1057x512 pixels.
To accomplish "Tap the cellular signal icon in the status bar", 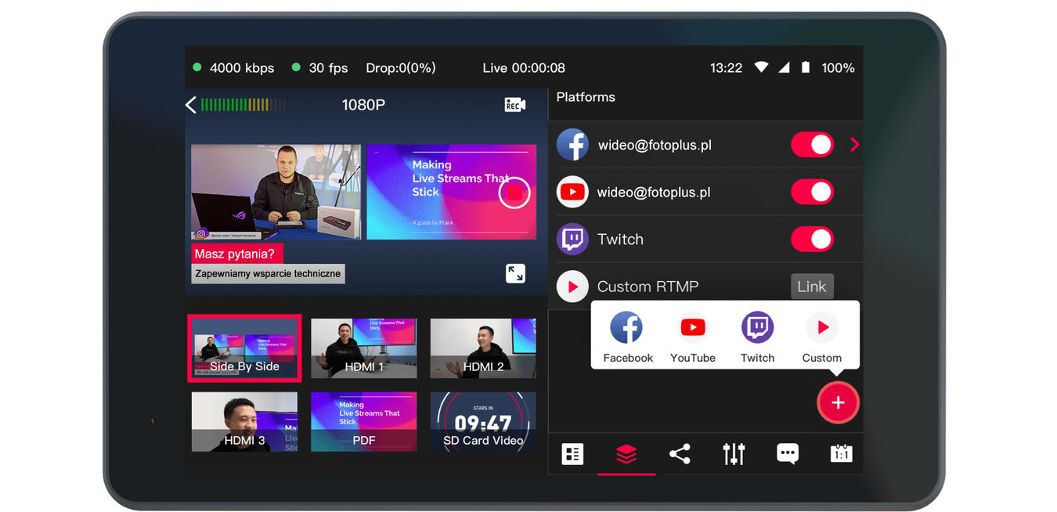I will [784, 68].
